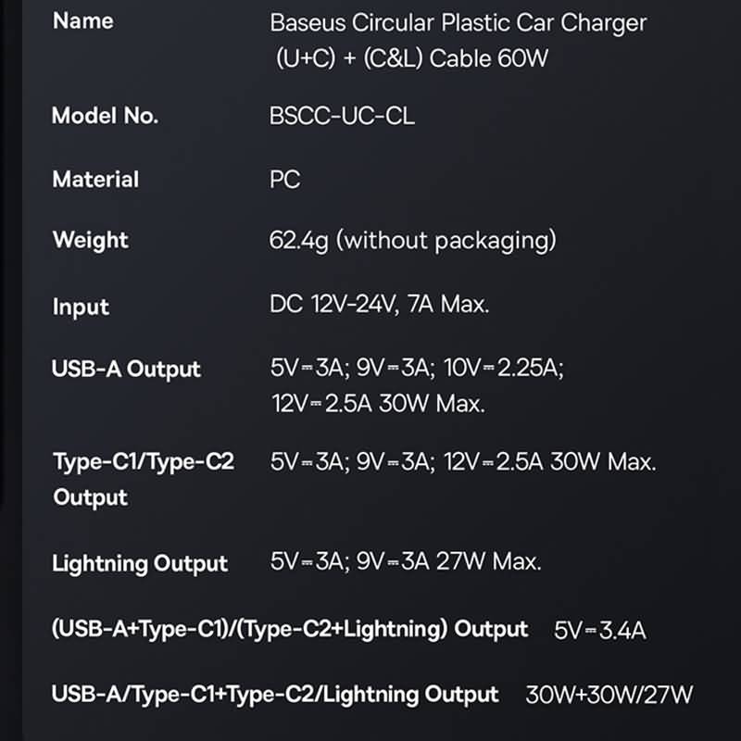The image size is (741, 741).
Task: Click the "Lightning Output" label
Action: click(140, 563)
